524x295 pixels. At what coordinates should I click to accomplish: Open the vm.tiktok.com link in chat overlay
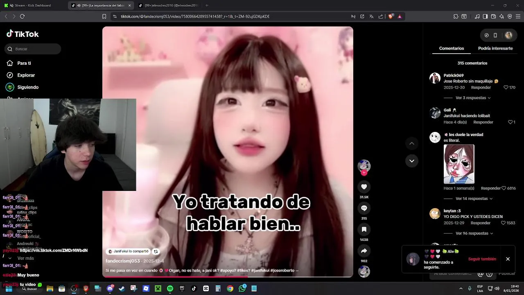pyautogui.click(x=54, y=250)
